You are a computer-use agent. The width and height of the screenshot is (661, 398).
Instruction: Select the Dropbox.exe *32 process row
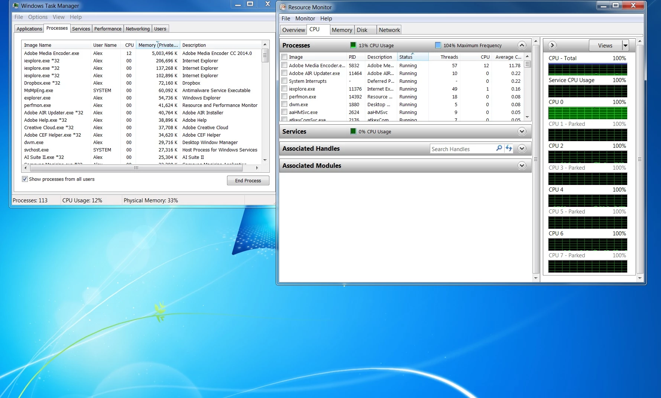point(141,83)
